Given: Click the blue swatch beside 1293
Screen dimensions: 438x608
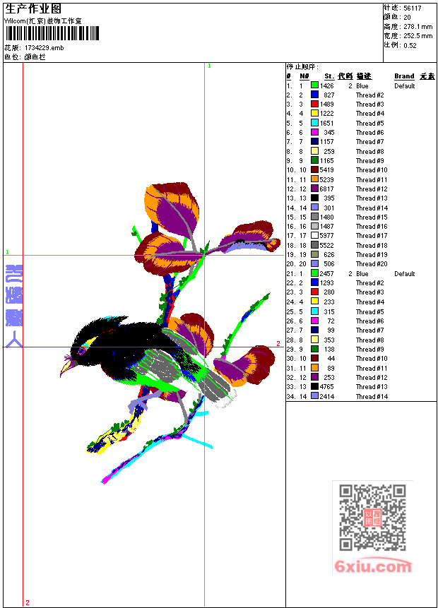Looking at the screenshot, I should (314, 282).
